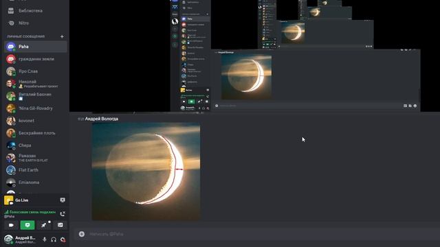Open the kovonet direct message

click(x=36, y=121)
